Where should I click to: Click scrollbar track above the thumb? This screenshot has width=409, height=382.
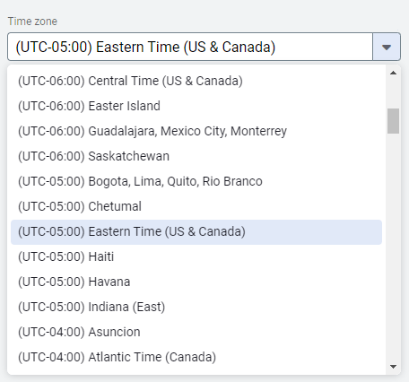[393, 93]
